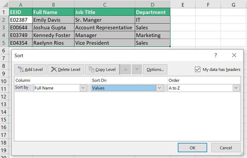Viewport: 247px width, 158px height.
Task: Confirm the sort with OK
Action: [192, 148]
